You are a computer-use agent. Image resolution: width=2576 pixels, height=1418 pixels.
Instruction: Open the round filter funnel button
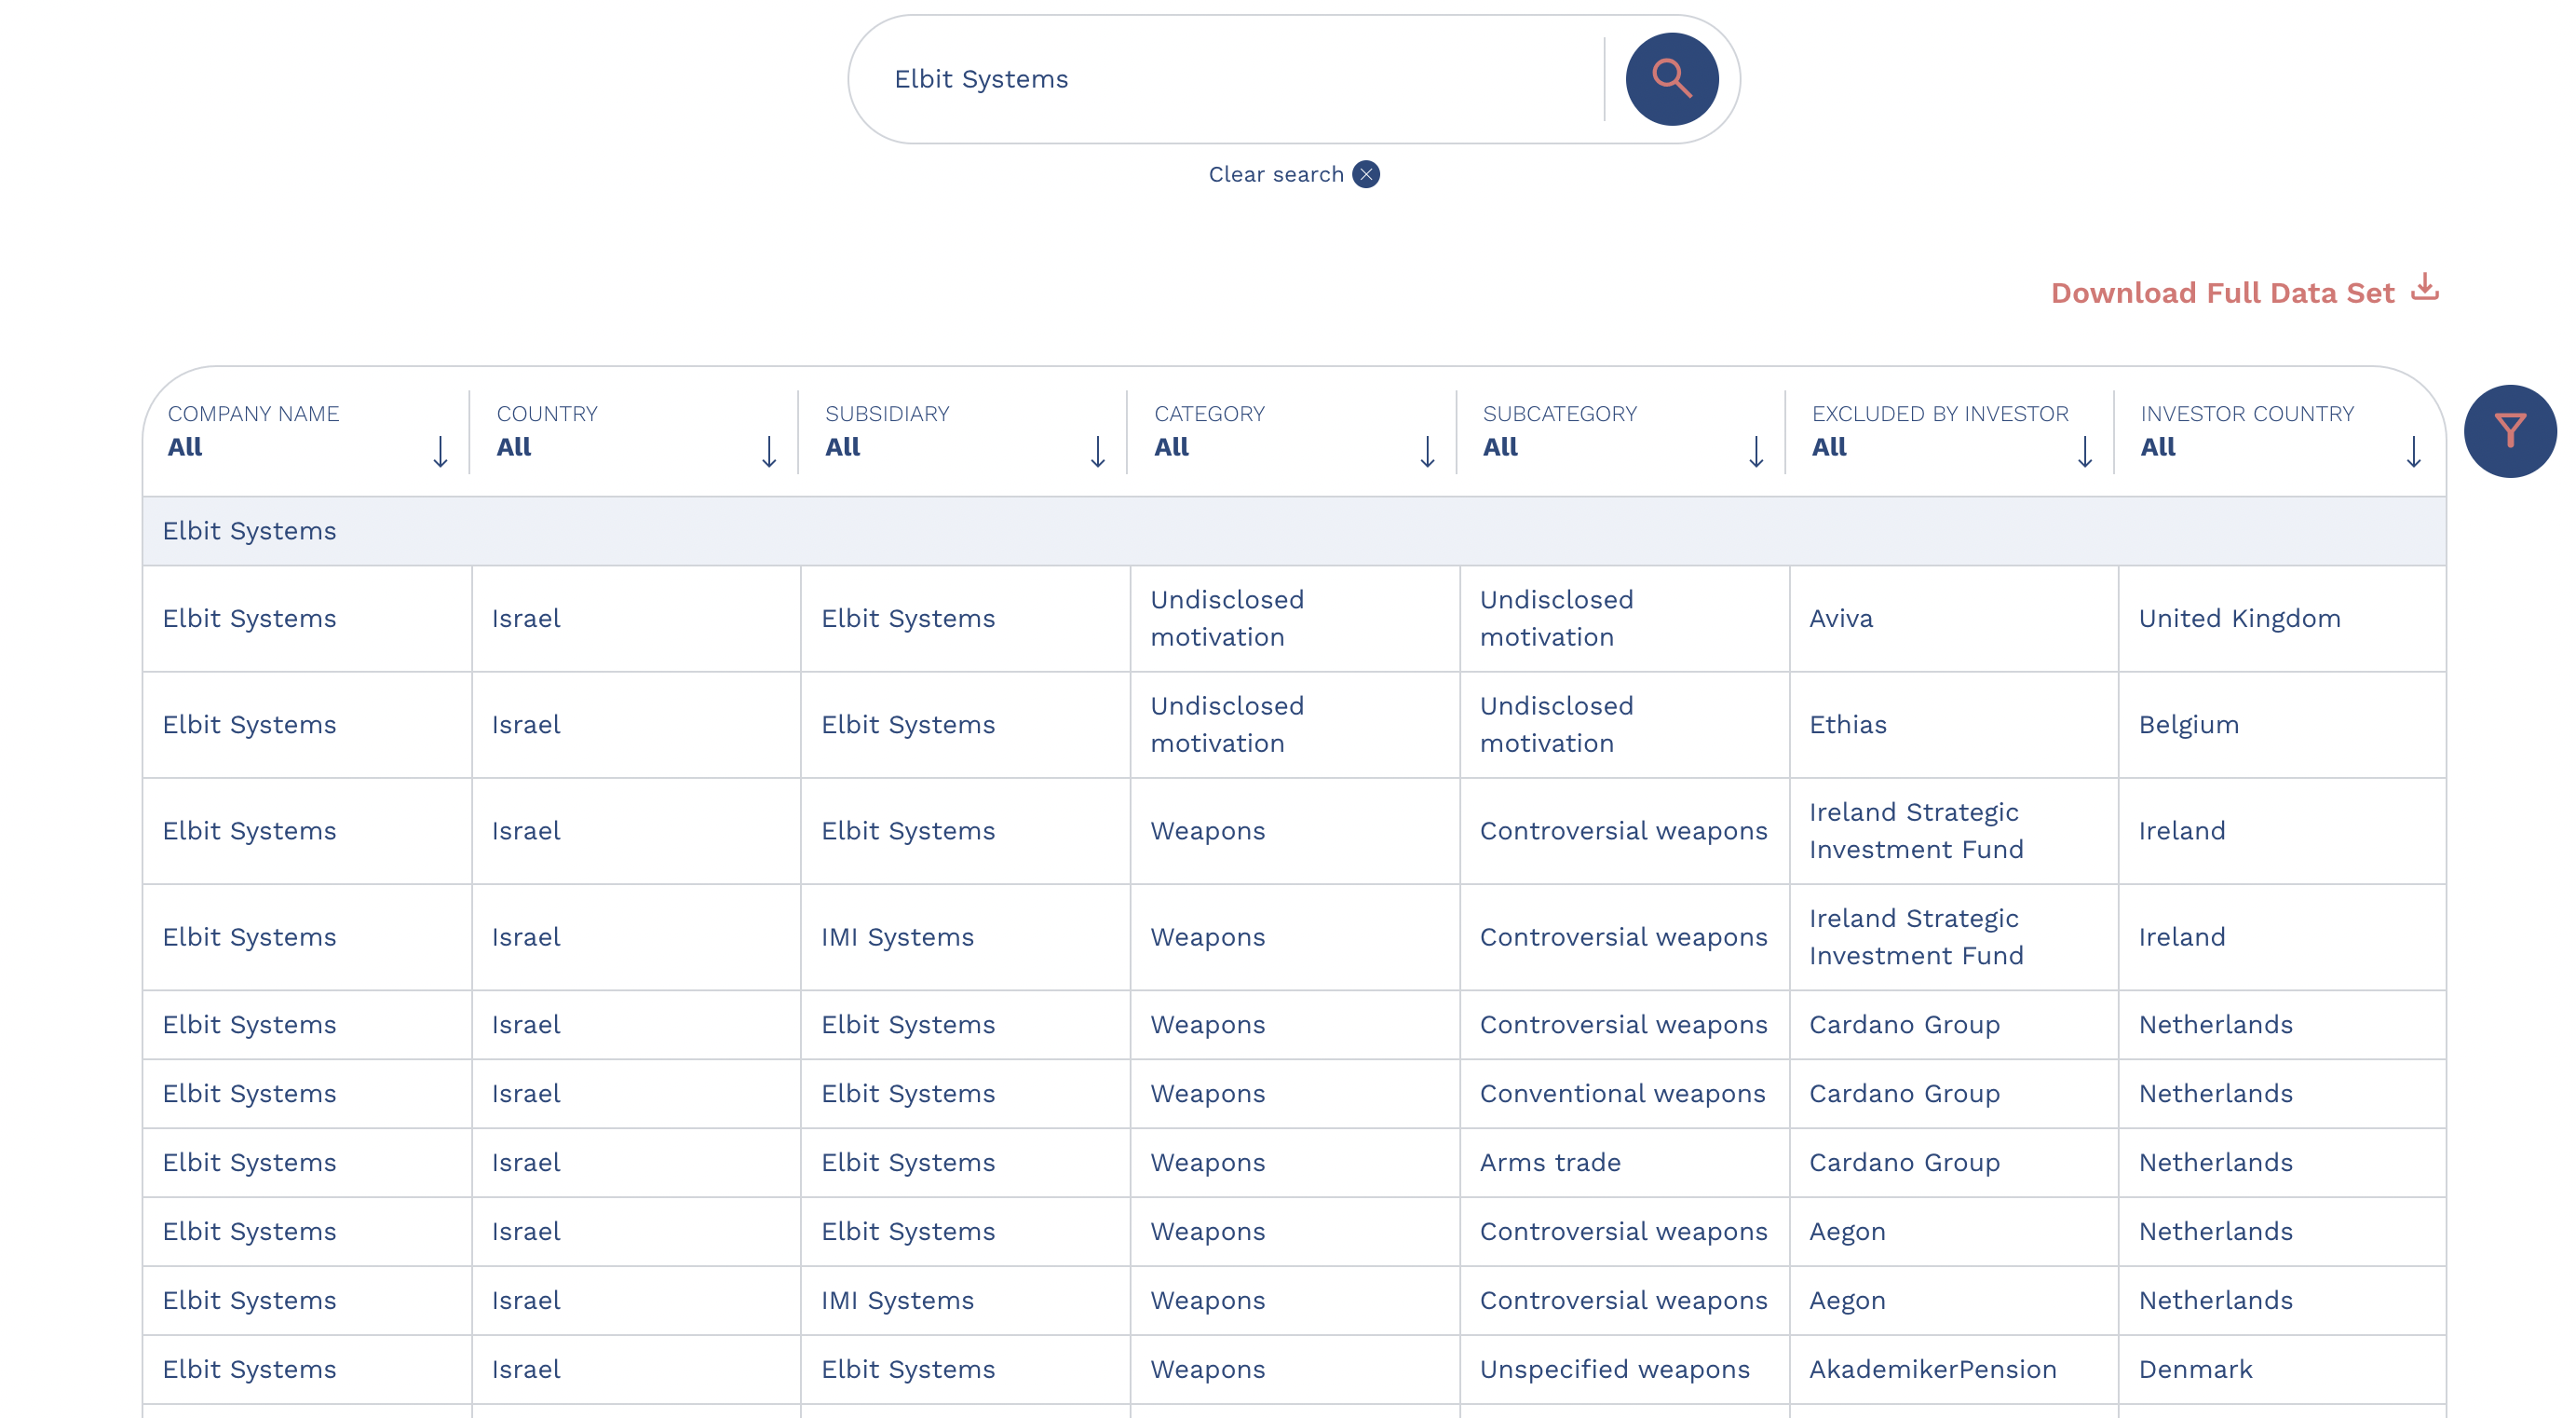[x=2509, y=431]
